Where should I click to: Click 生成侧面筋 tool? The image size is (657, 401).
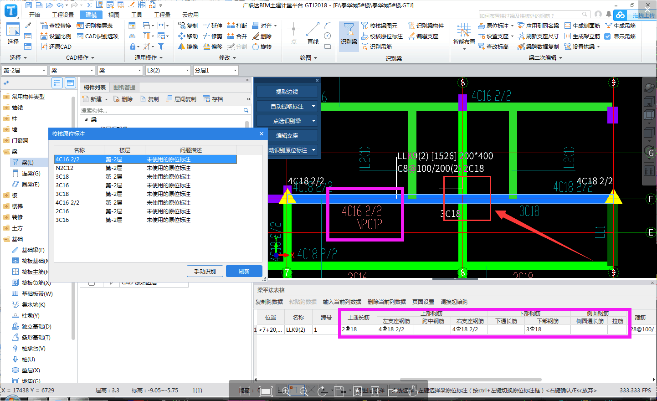click(582, 26)
